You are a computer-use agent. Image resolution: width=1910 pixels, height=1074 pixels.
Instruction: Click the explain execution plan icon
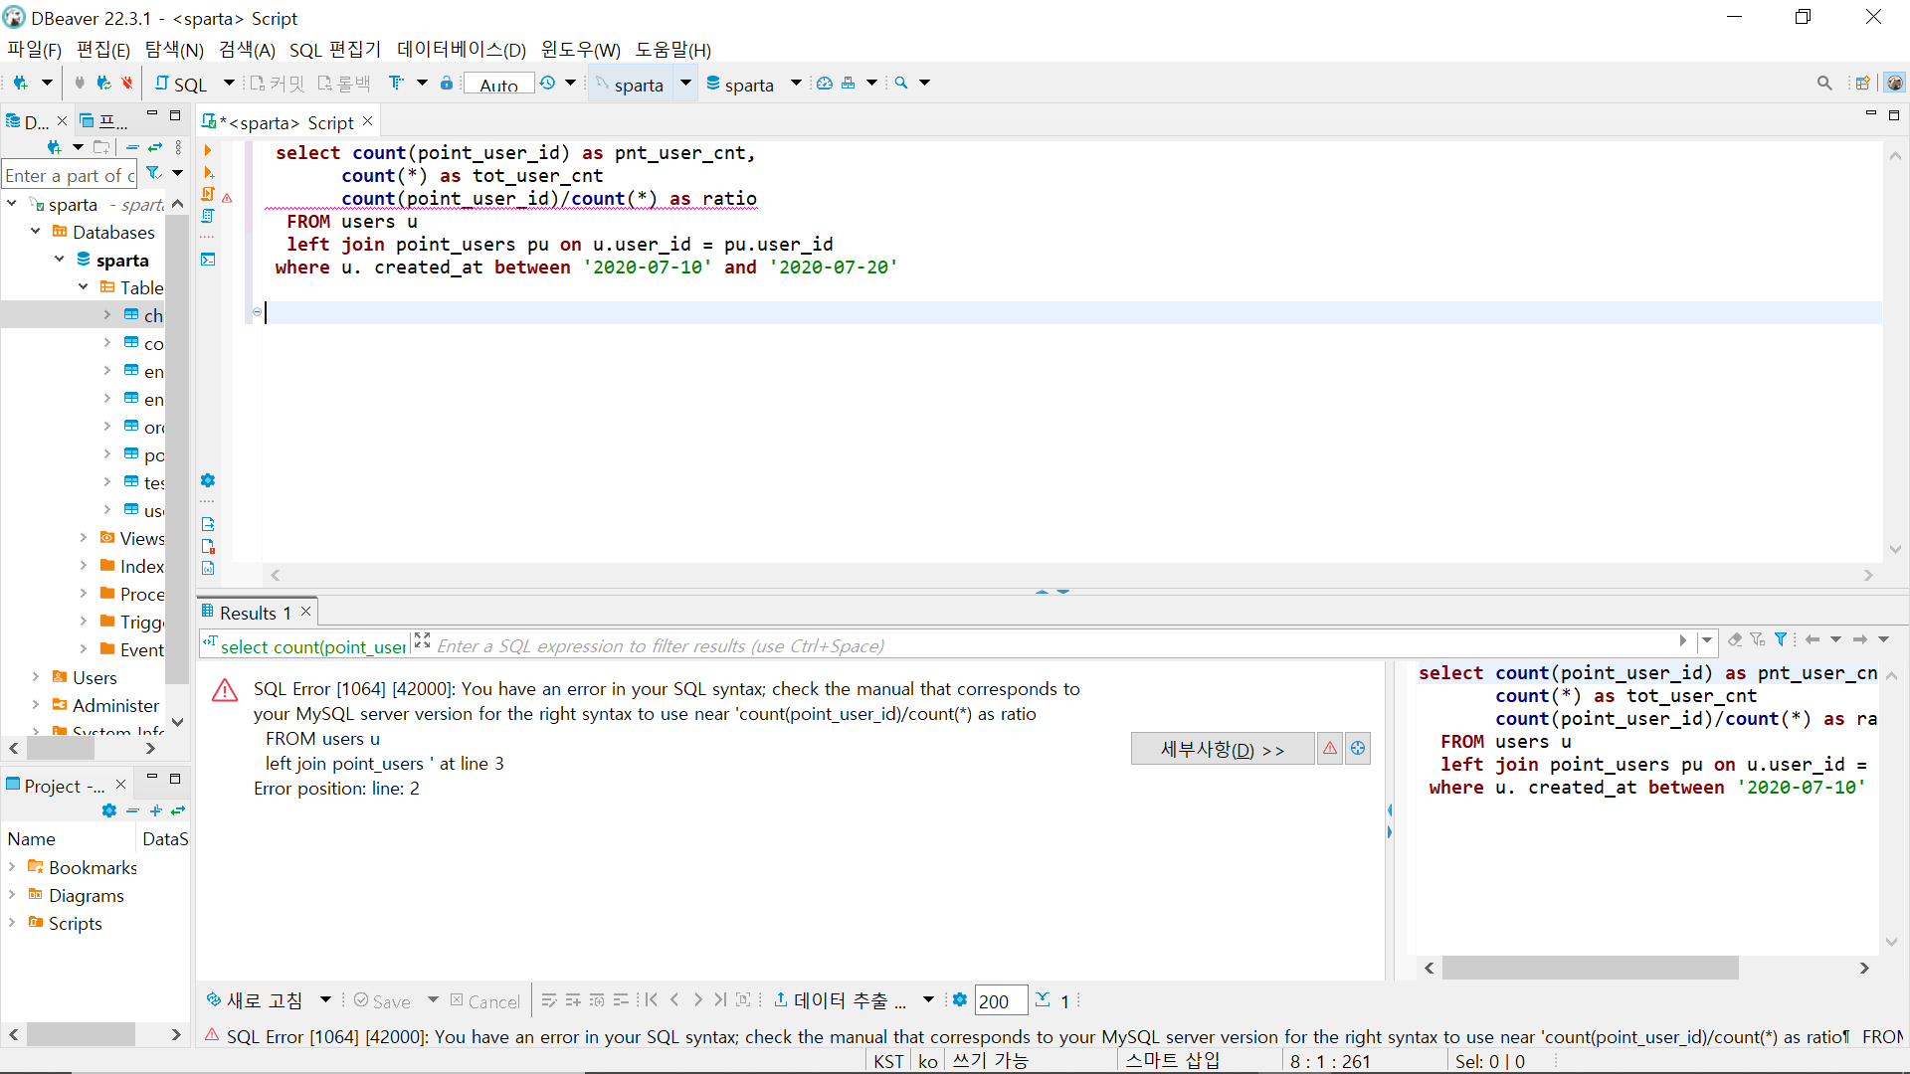click(x=208, y=216)
